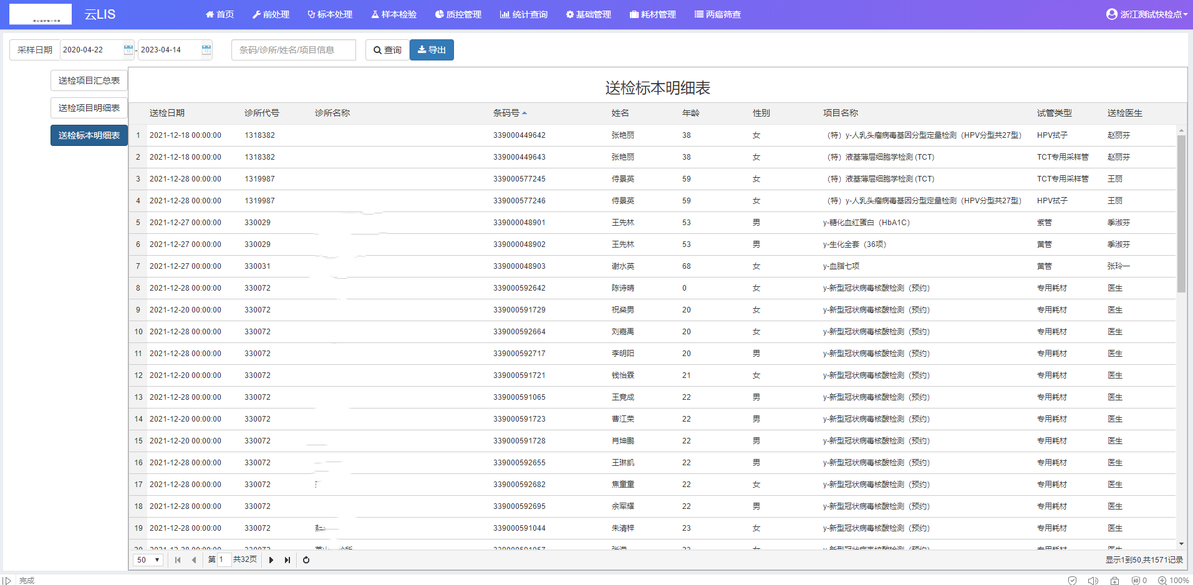Open the 前处理 menu
1193x585 pixels.
click(x=271, y=14)
